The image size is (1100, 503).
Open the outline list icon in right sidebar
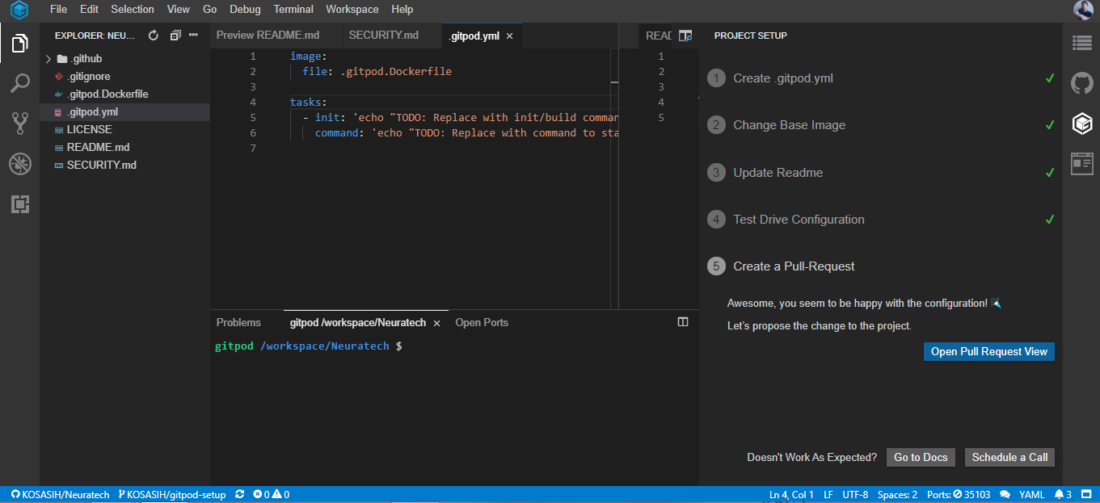click(x=1081, y=43)
